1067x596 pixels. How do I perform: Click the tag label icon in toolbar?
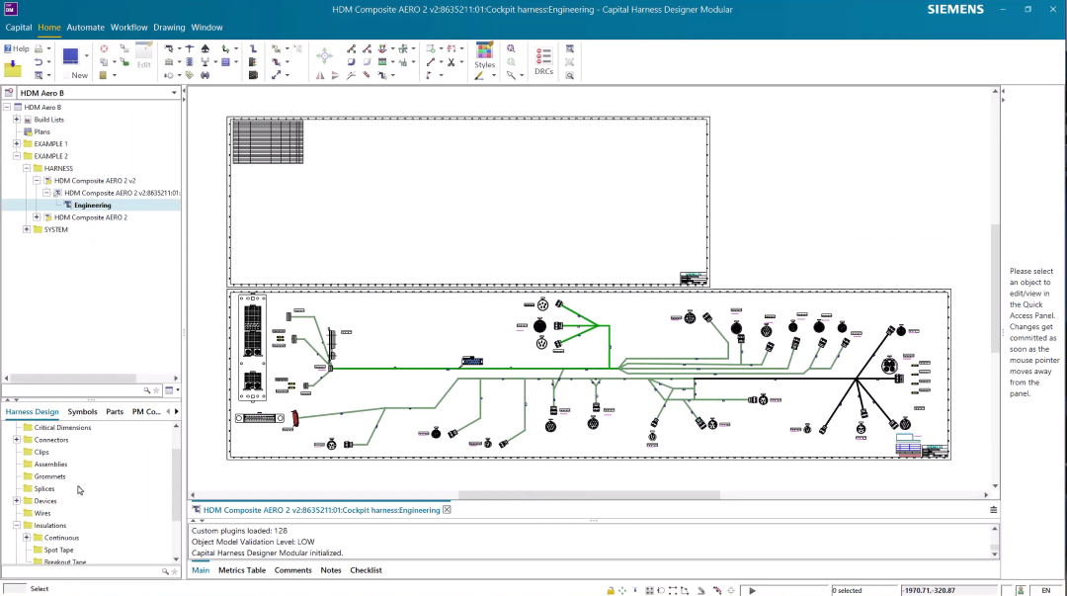189,75
